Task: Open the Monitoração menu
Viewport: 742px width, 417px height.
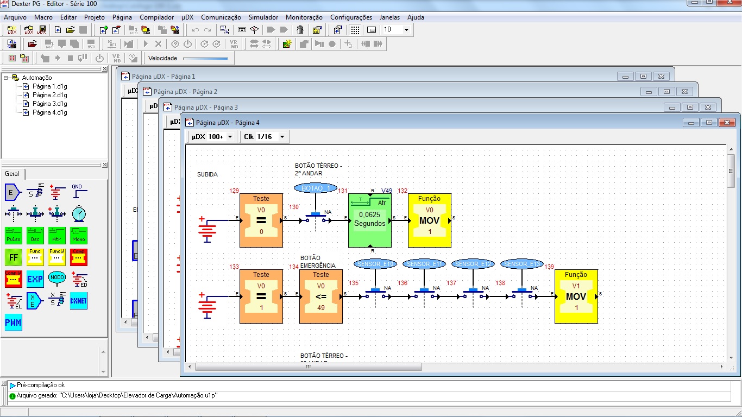Action: (x=304, y=17)
